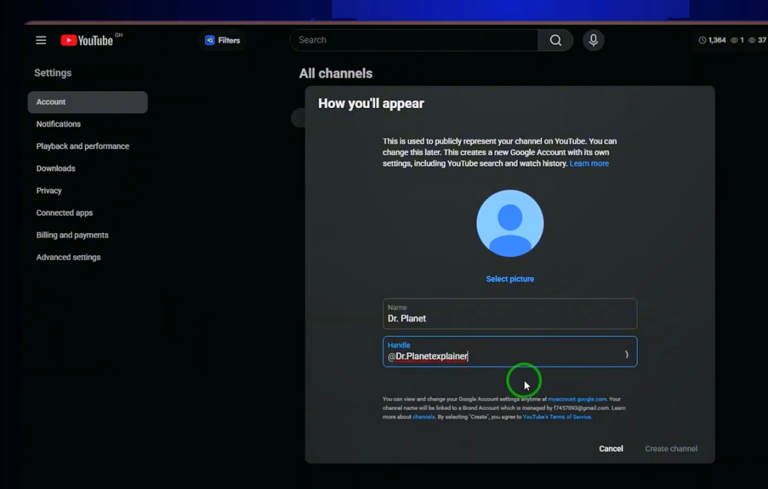Click Select picture link
The height and width of the screenshot is (489, 768).
click(x=510, y=279)
